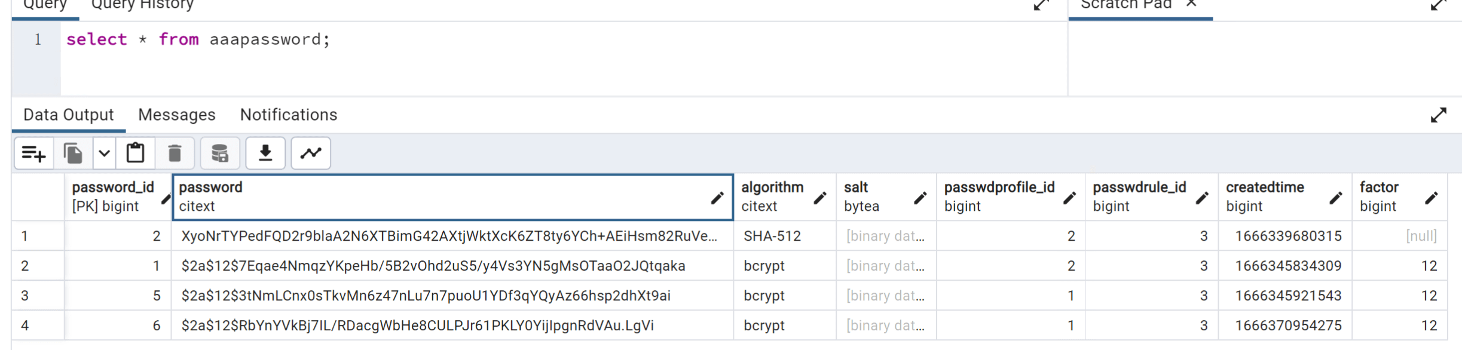Click the Download results icon
The image size is (1462, 350).
point(265,153)
